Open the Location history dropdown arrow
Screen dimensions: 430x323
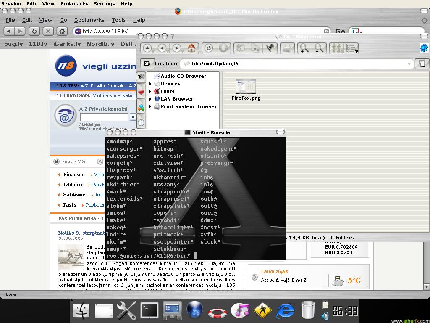409,64
